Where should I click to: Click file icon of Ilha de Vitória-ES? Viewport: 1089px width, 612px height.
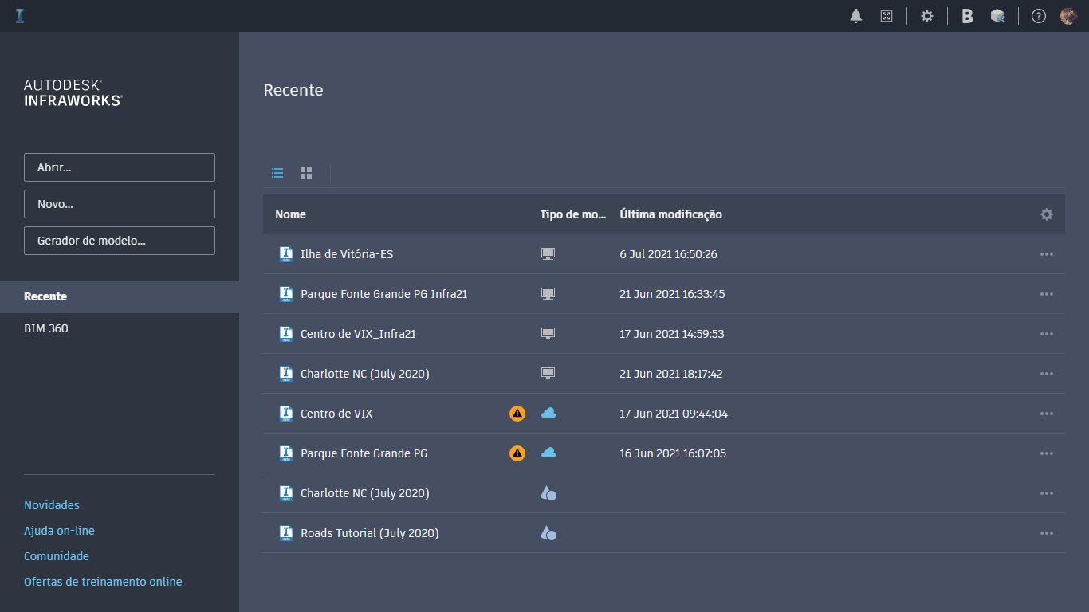(x=286, y=254)
